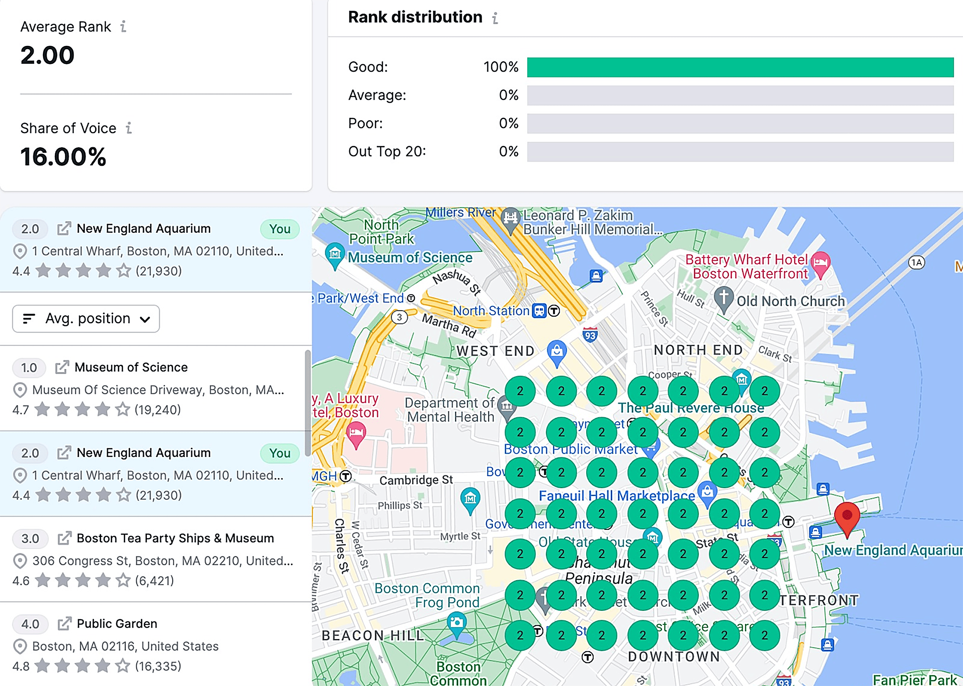
Task: Select the sort icon in the Avg. position control
Action: coord(29,319)
